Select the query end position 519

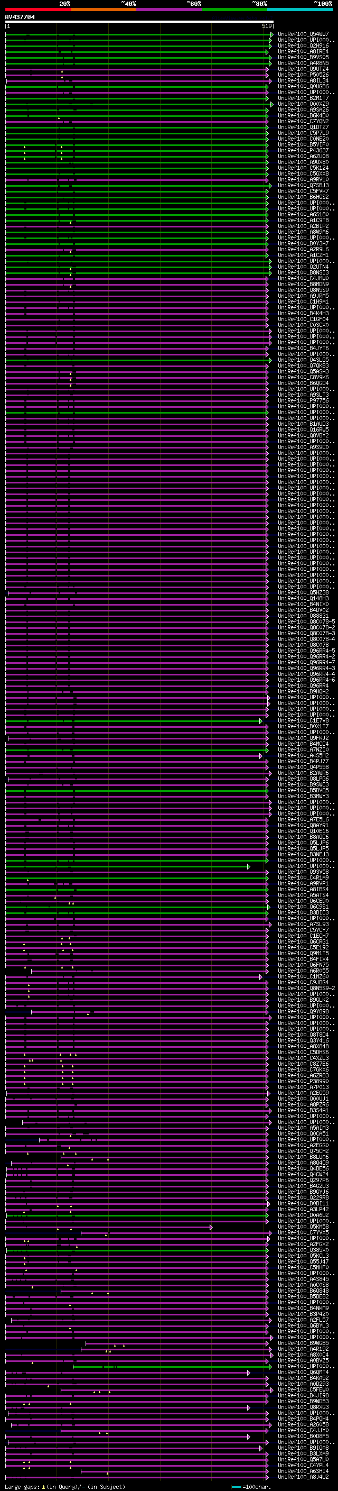tap(267, 26)
